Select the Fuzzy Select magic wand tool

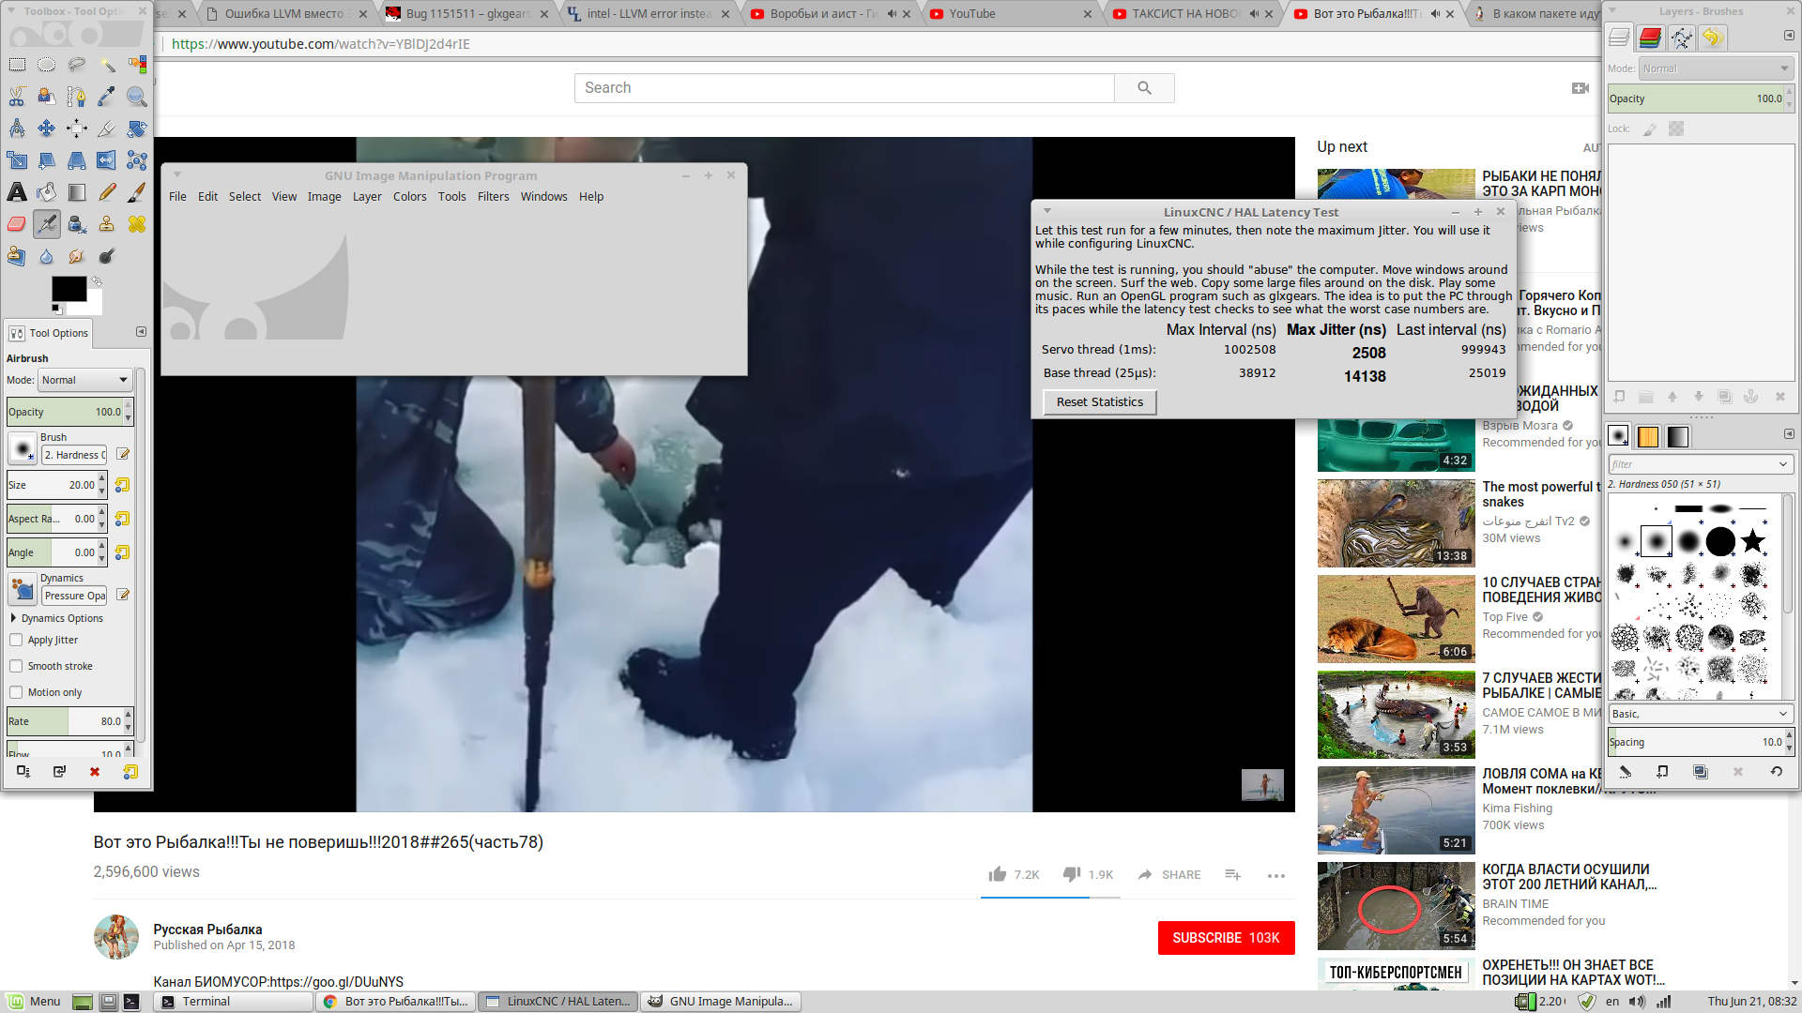[107, 65]
